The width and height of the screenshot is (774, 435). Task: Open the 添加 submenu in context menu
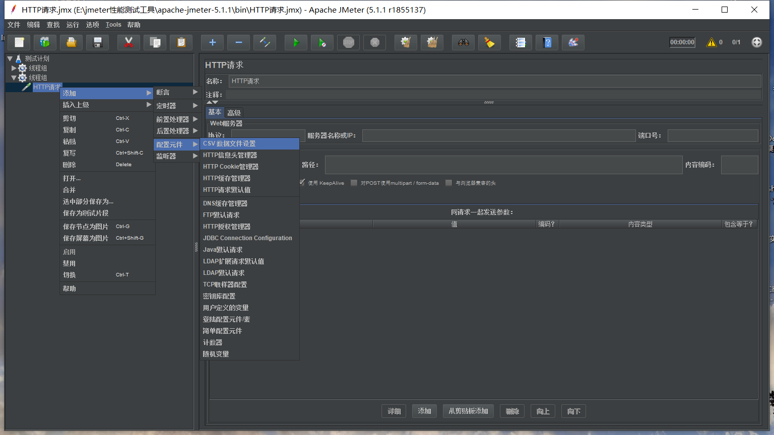[x=107, y=93]
